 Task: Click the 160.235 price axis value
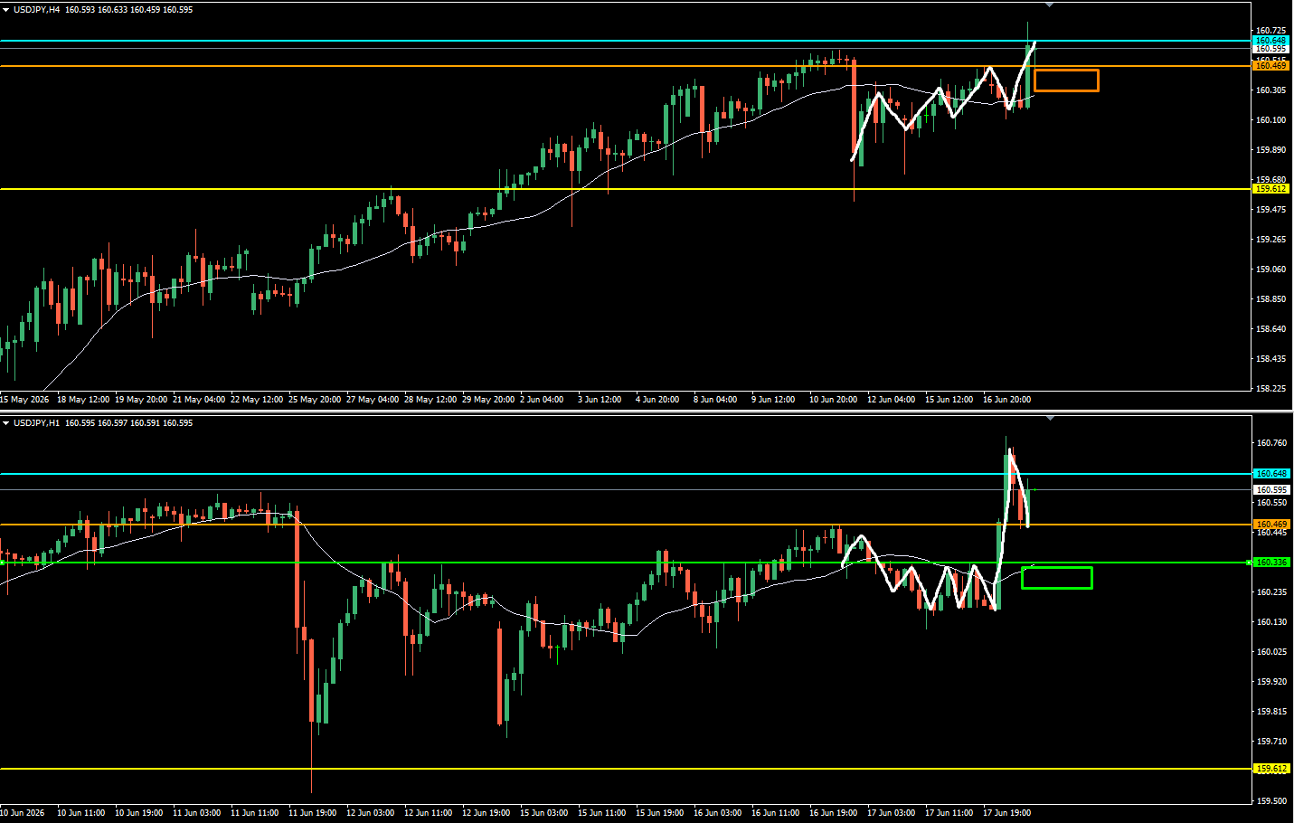pyautogui.click(x=1270, y=592)
